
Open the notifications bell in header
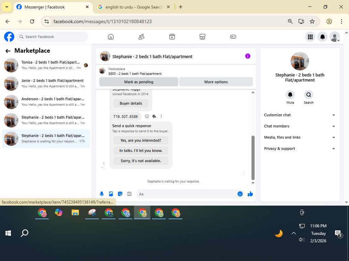[x=322, y=37]
